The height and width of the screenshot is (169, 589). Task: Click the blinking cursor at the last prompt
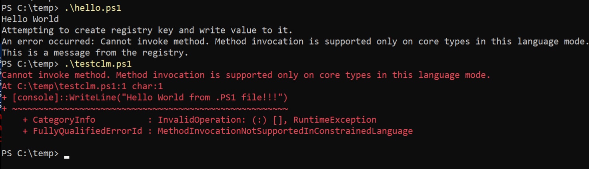point(66,156)
